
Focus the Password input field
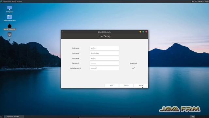coord(104,63)
